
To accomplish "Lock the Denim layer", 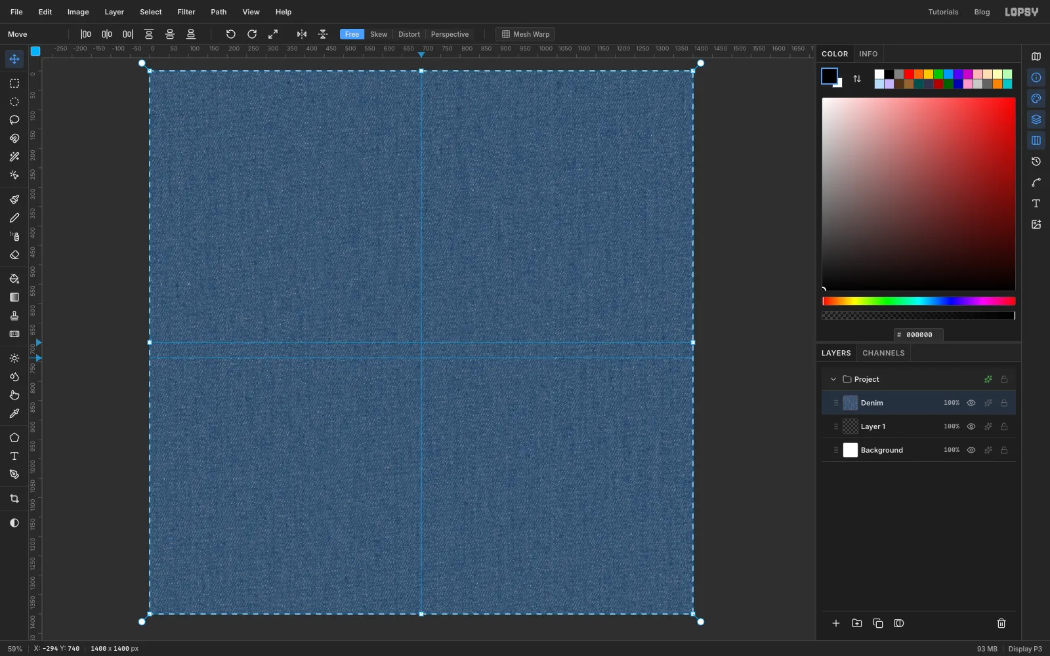I will coord(1004,403).
